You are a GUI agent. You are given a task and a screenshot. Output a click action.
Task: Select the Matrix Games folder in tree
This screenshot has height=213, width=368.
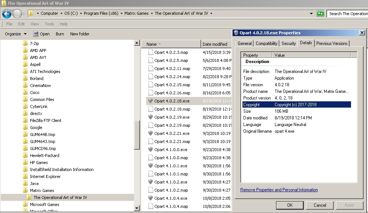[x=42, y=191]
